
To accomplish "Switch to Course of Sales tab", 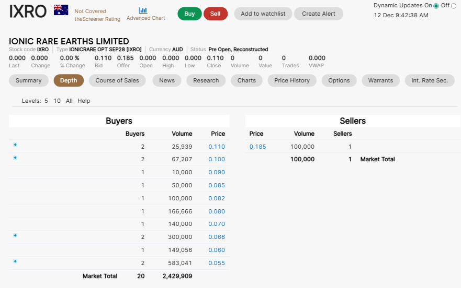I will [117, 80].
